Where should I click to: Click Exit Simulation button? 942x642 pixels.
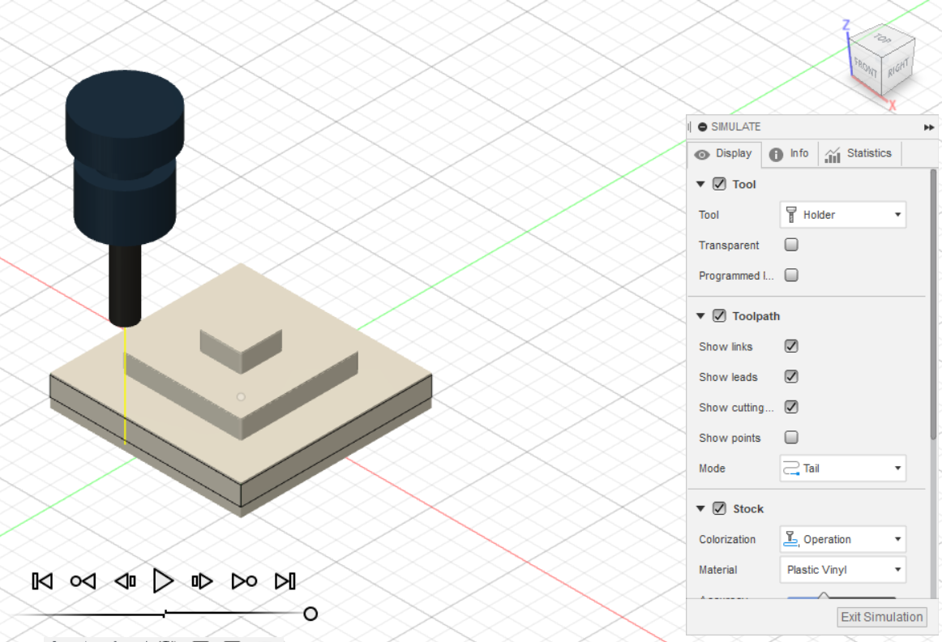click(881, 617)
